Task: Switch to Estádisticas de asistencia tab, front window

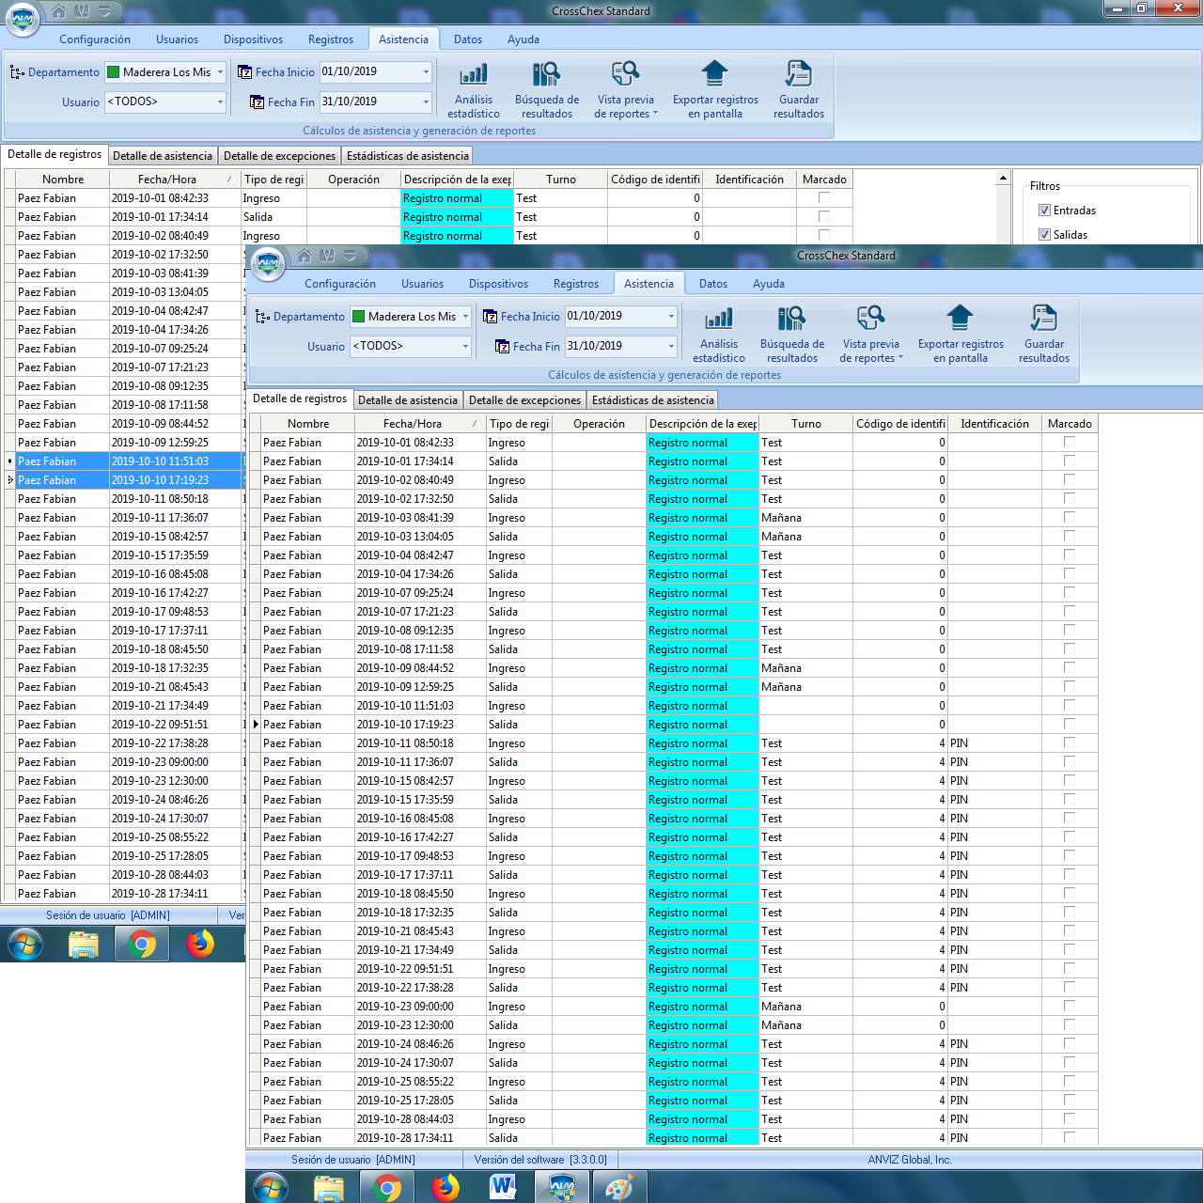Action: pyautogui.click(x=652, y=400)
